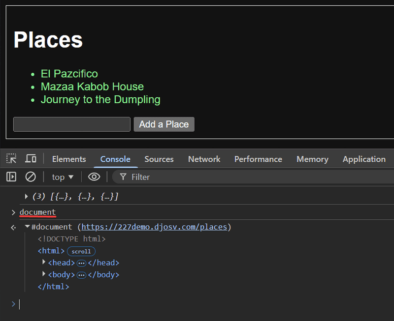Click the reveal arrow beside #document

click(x=12, y=227)
